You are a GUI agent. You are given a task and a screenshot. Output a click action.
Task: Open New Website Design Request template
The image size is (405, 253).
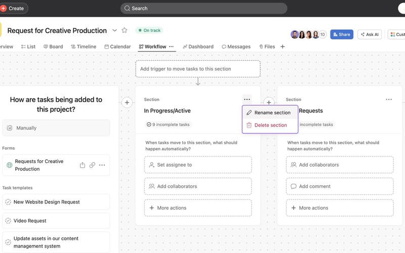coord(56,202)
